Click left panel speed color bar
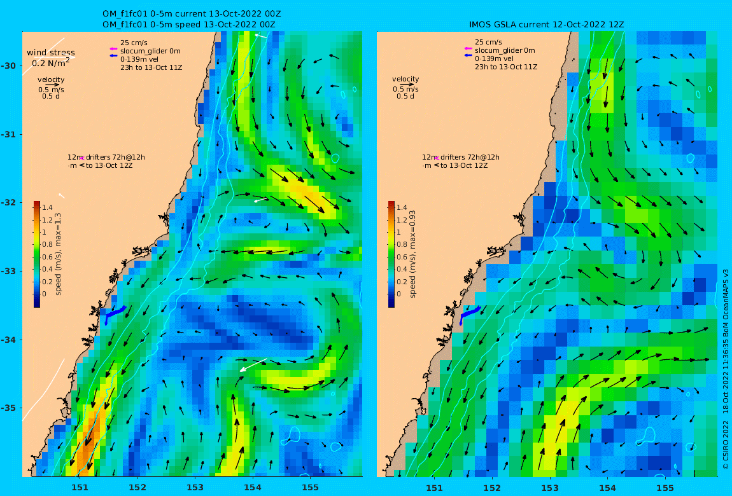The height and width of the screenshot is (496, 732). [37, 254]
